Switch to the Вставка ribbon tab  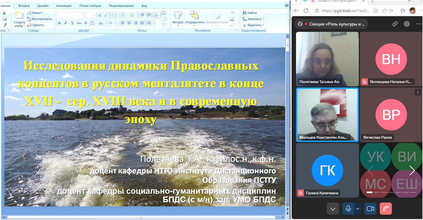coord(24,6)
